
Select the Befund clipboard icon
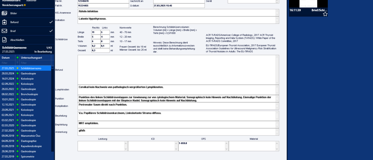[4, 22]
